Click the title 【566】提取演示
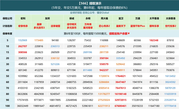 pyautogui.click(x=89, y=3)
